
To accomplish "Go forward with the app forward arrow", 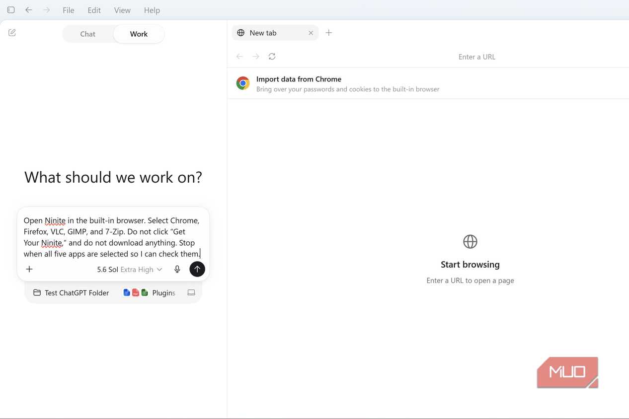I will click(46, 10).
